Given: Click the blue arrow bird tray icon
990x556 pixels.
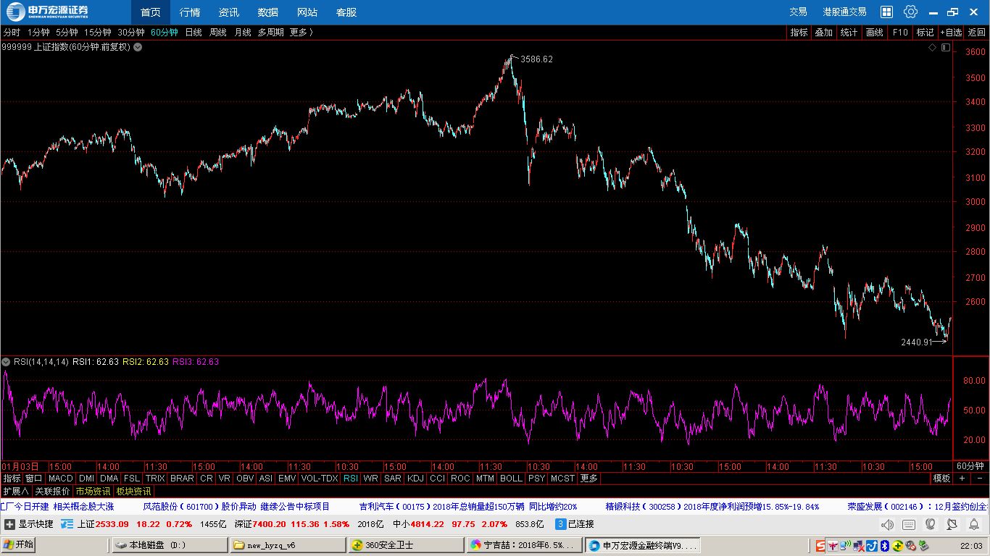Looking at the screenshot, I should click(x=872, y=545).
